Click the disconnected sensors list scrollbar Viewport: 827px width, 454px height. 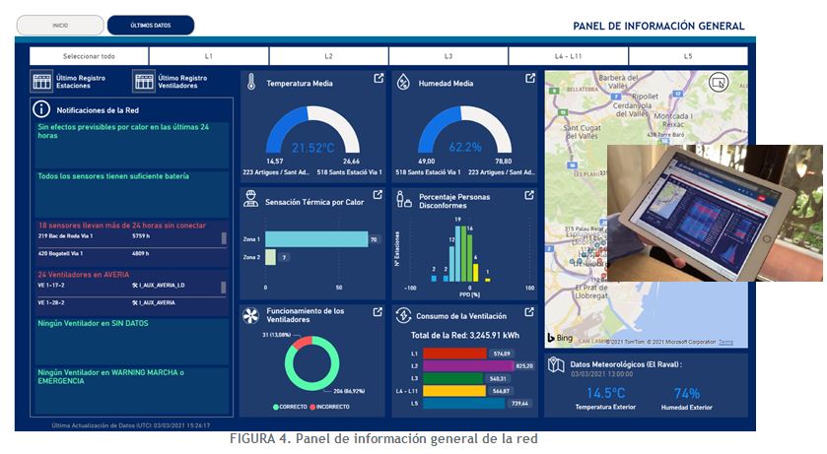point(224,237)
